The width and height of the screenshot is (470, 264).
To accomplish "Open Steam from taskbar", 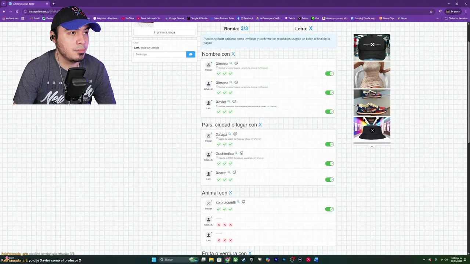I will pos(243,260).
